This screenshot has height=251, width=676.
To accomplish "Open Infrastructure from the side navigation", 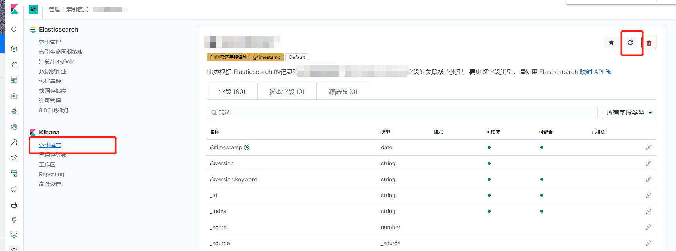I will [14, 142].
